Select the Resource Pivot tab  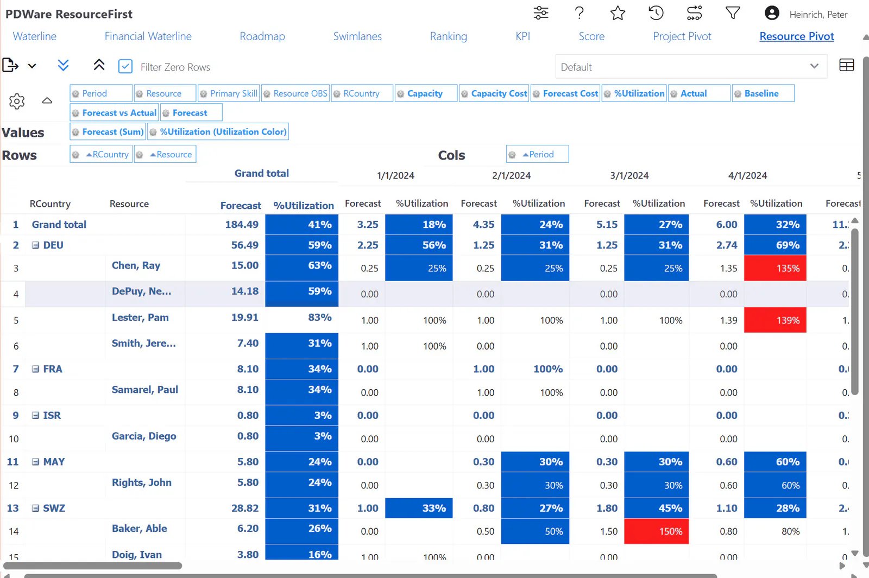tap(797, 36)
